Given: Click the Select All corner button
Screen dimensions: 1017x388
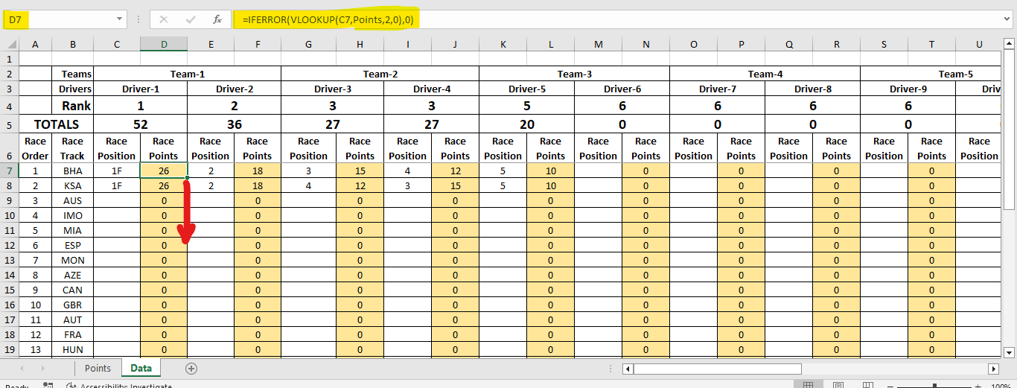Looking at the screenshot, I should coord(9,44).
